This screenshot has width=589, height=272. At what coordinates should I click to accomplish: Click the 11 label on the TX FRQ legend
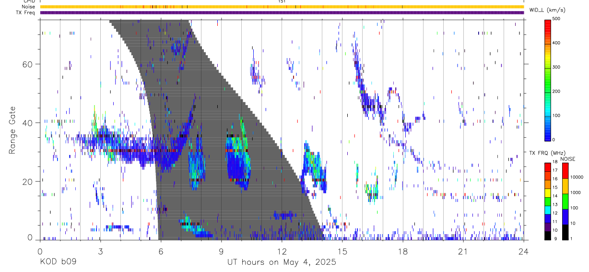click(x=555, y=222)
